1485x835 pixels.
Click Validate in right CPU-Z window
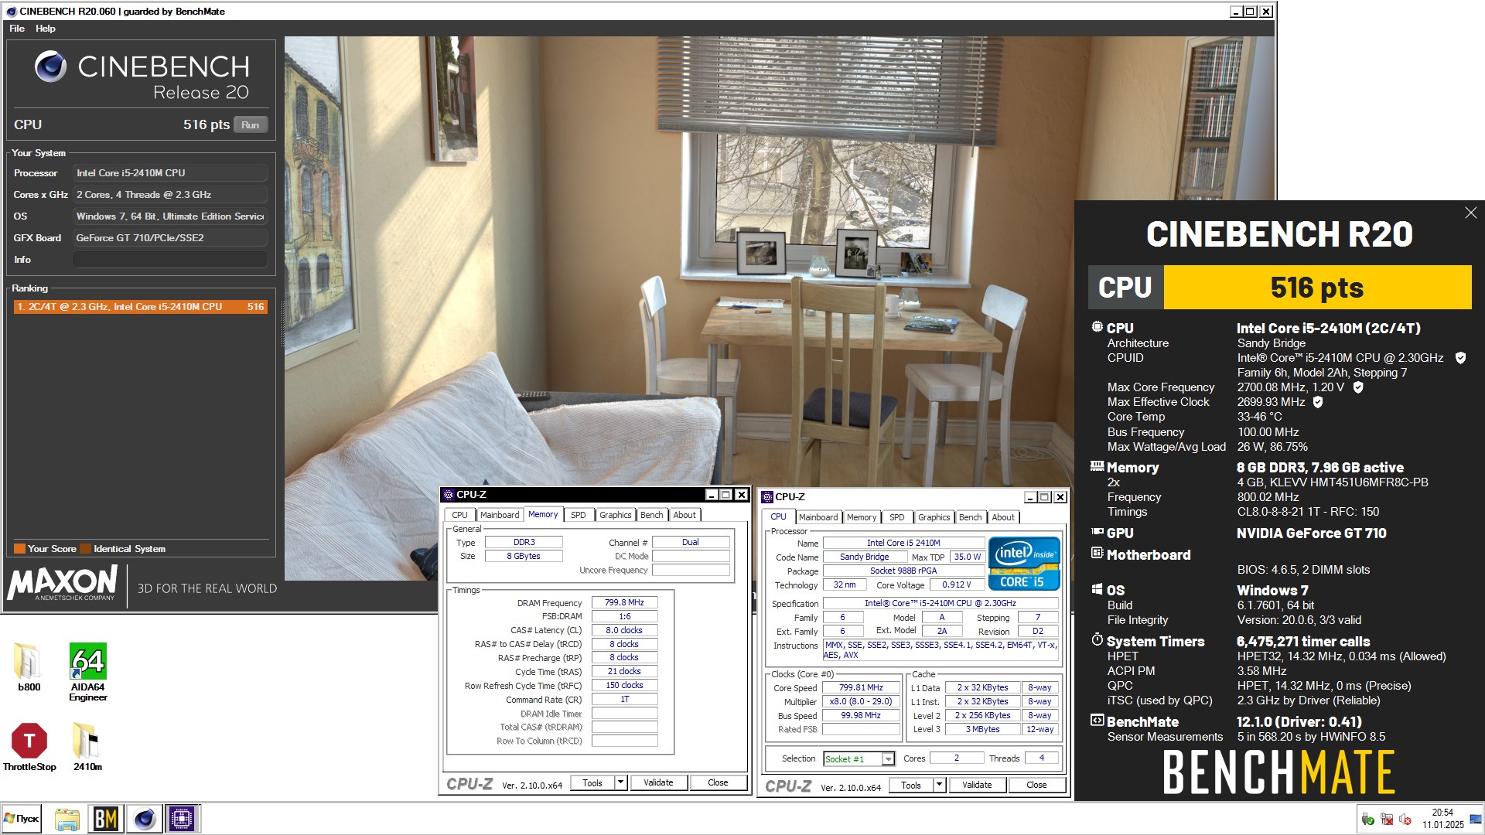click(977, 785)
